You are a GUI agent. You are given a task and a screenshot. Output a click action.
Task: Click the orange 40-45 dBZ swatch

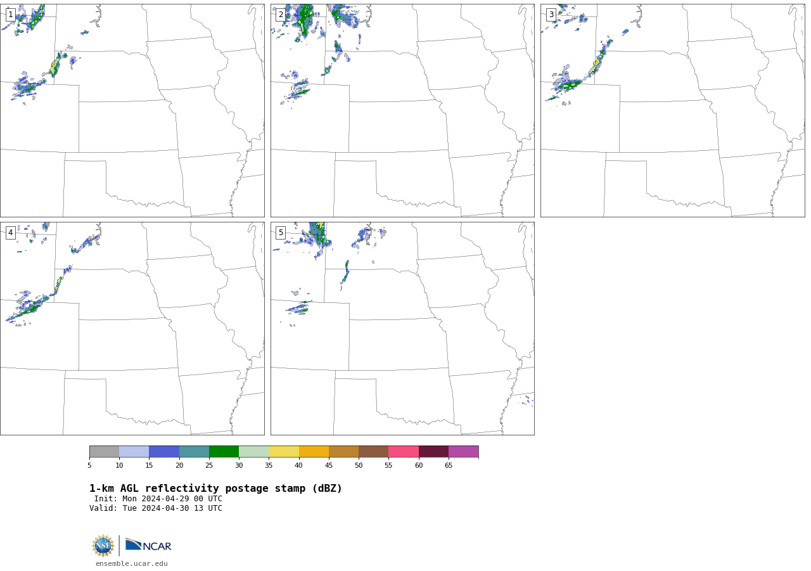[314, 452]
